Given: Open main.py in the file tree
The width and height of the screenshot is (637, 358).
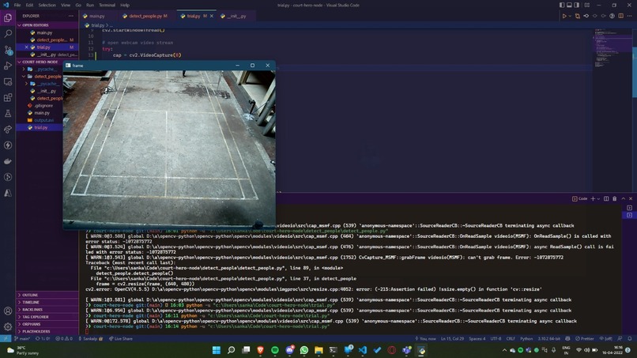Looking at the screenshot, I should coord(42,113).
